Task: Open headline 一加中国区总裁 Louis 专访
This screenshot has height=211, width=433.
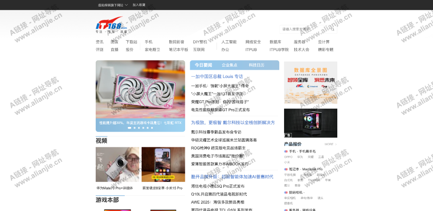Action: (217, 77)
